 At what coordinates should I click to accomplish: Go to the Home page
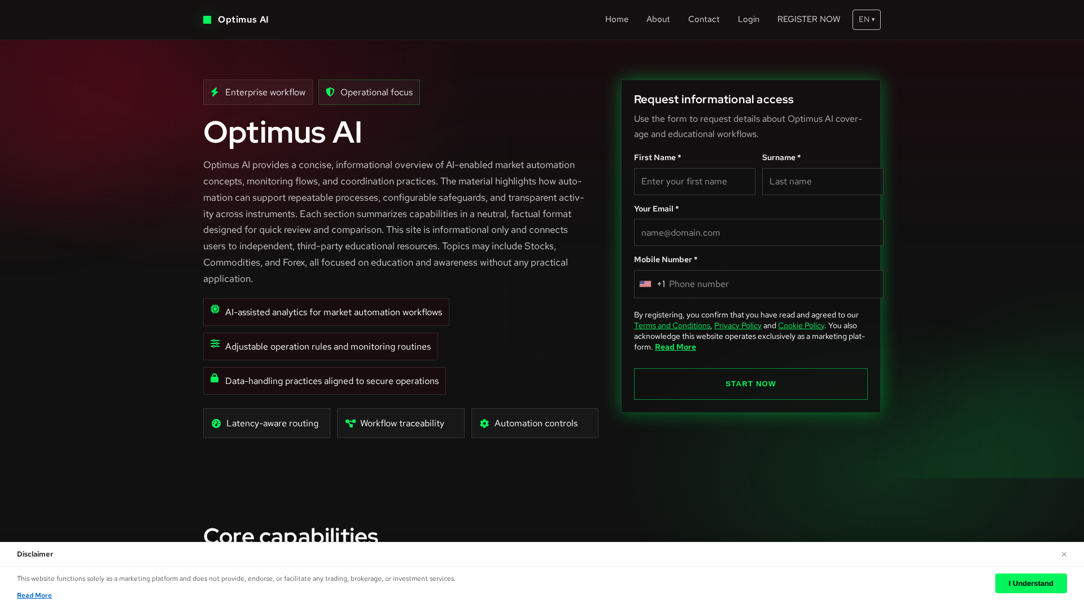coord(617,19)
